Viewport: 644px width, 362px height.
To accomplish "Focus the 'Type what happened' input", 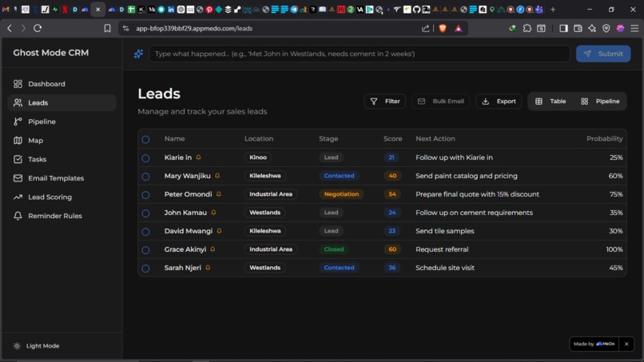I will pos(359,54).
